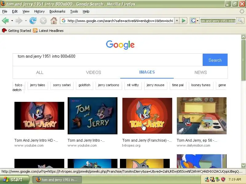Click 'Tom and Jerry (Franchise)' title link
Viewport: 246px width, 184px height.
coord(147,140)
